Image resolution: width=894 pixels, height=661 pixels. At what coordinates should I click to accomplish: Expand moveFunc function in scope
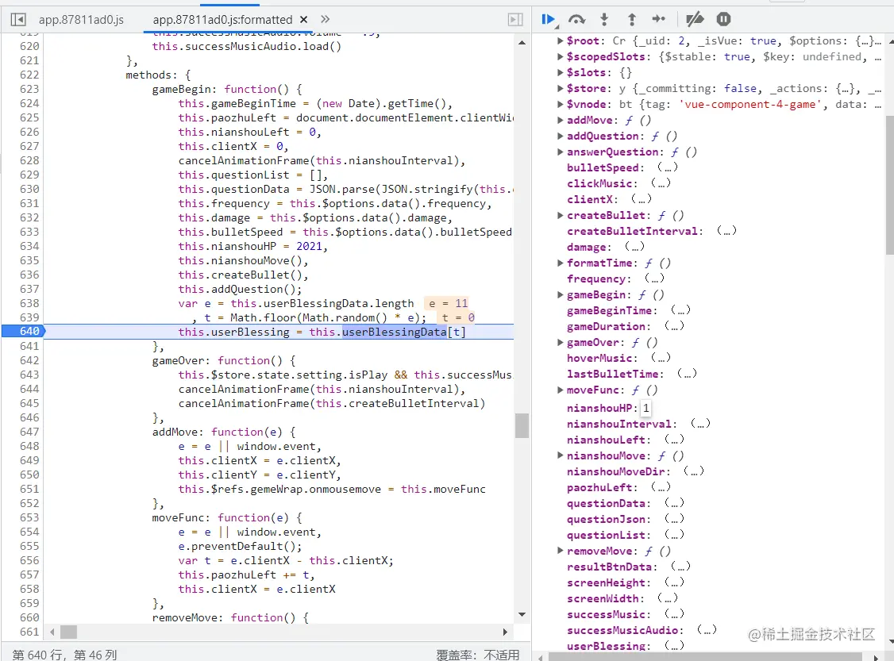[x=561, y=390]
